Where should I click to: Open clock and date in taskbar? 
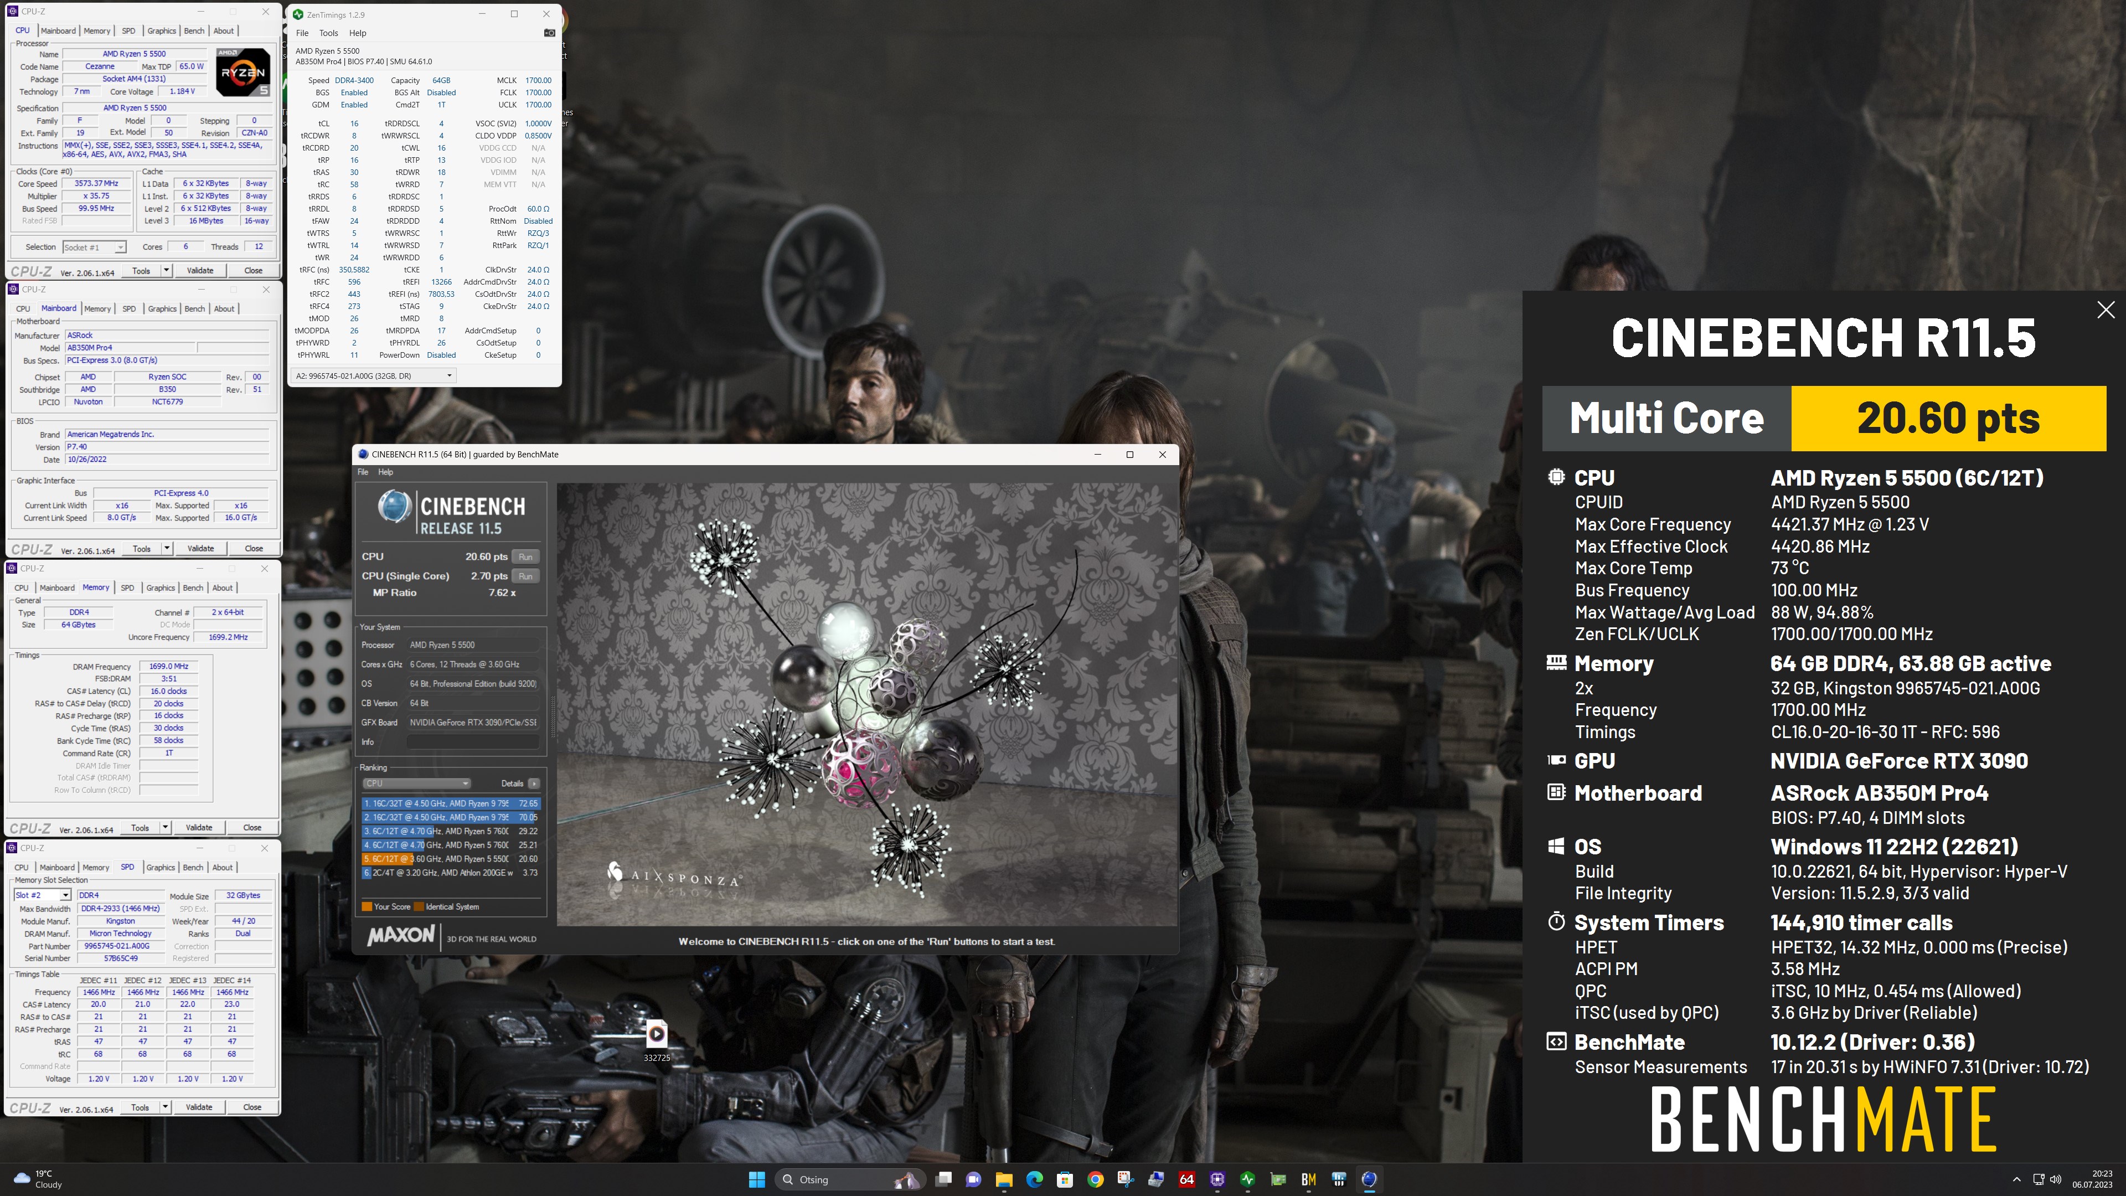2091,1179
